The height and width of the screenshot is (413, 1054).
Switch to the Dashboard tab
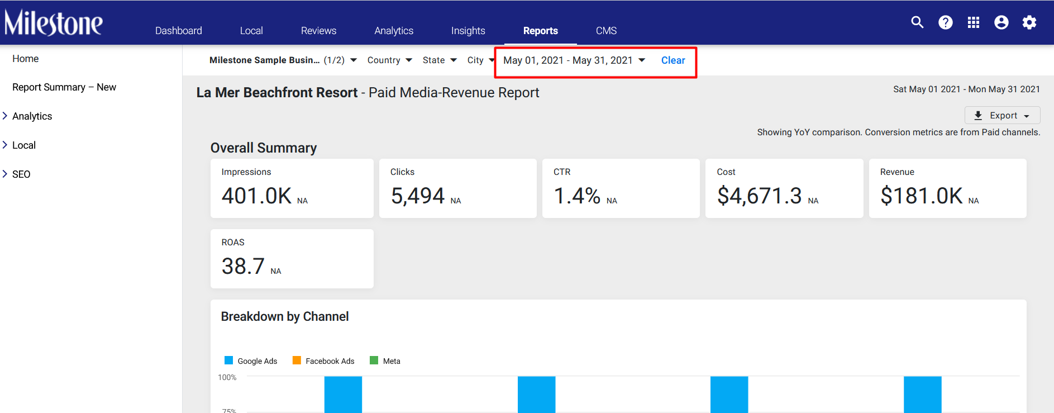click(x=179, y=31)
